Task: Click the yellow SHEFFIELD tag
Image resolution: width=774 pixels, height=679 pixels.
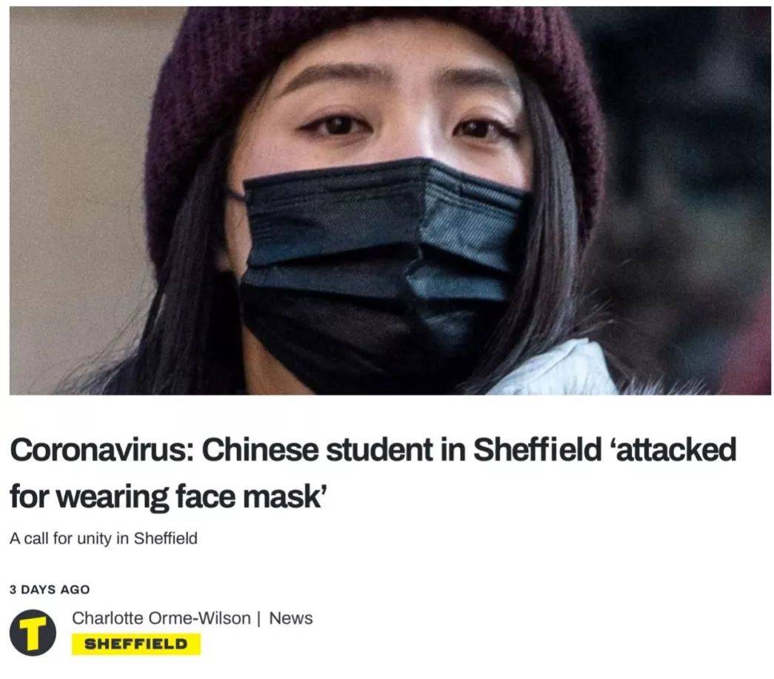Action: (136, 644)
